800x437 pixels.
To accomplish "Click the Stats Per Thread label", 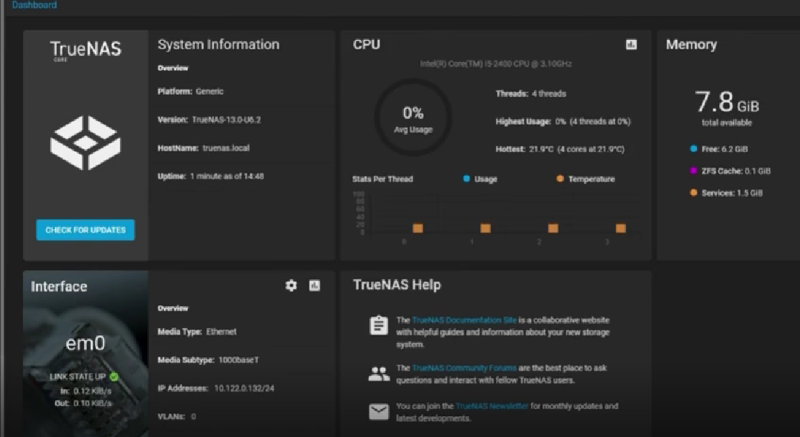I will pos(383,179).
